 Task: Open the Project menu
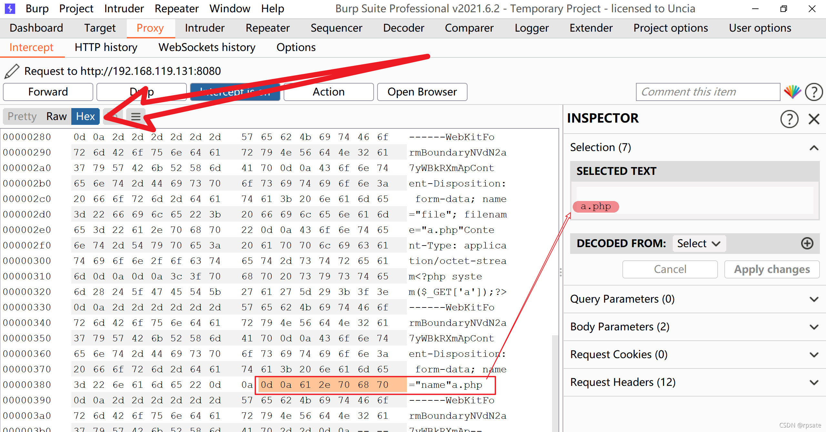coord(76,9)
